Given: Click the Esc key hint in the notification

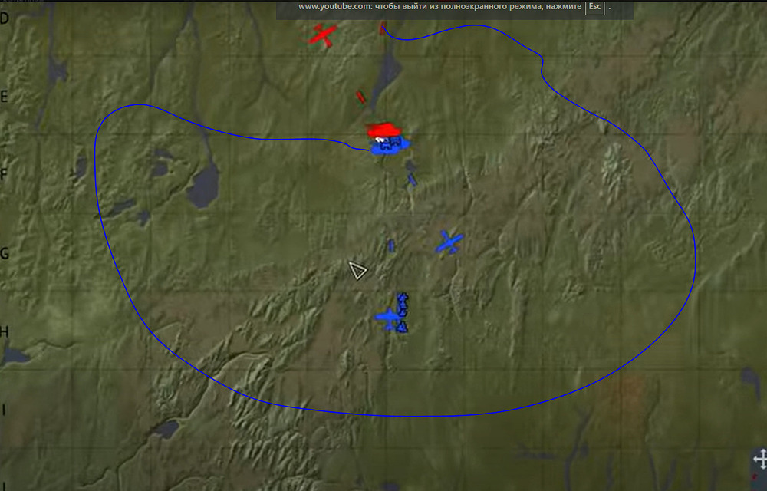Looking at the screenshot, I should pos(594,7).
